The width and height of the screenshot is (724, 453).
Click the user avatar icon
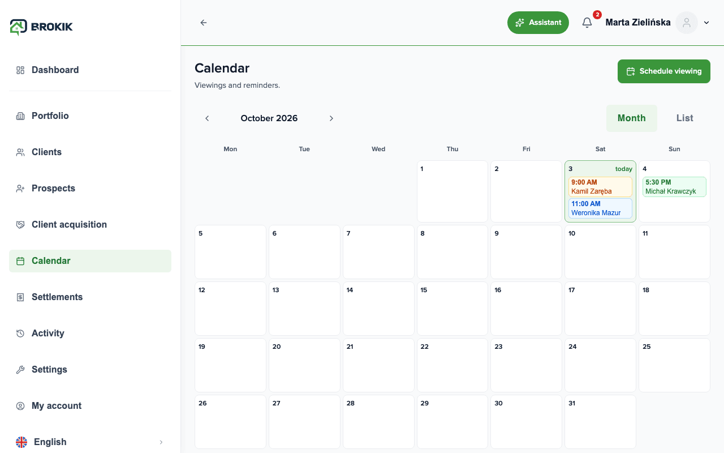(x=687, y=23)
